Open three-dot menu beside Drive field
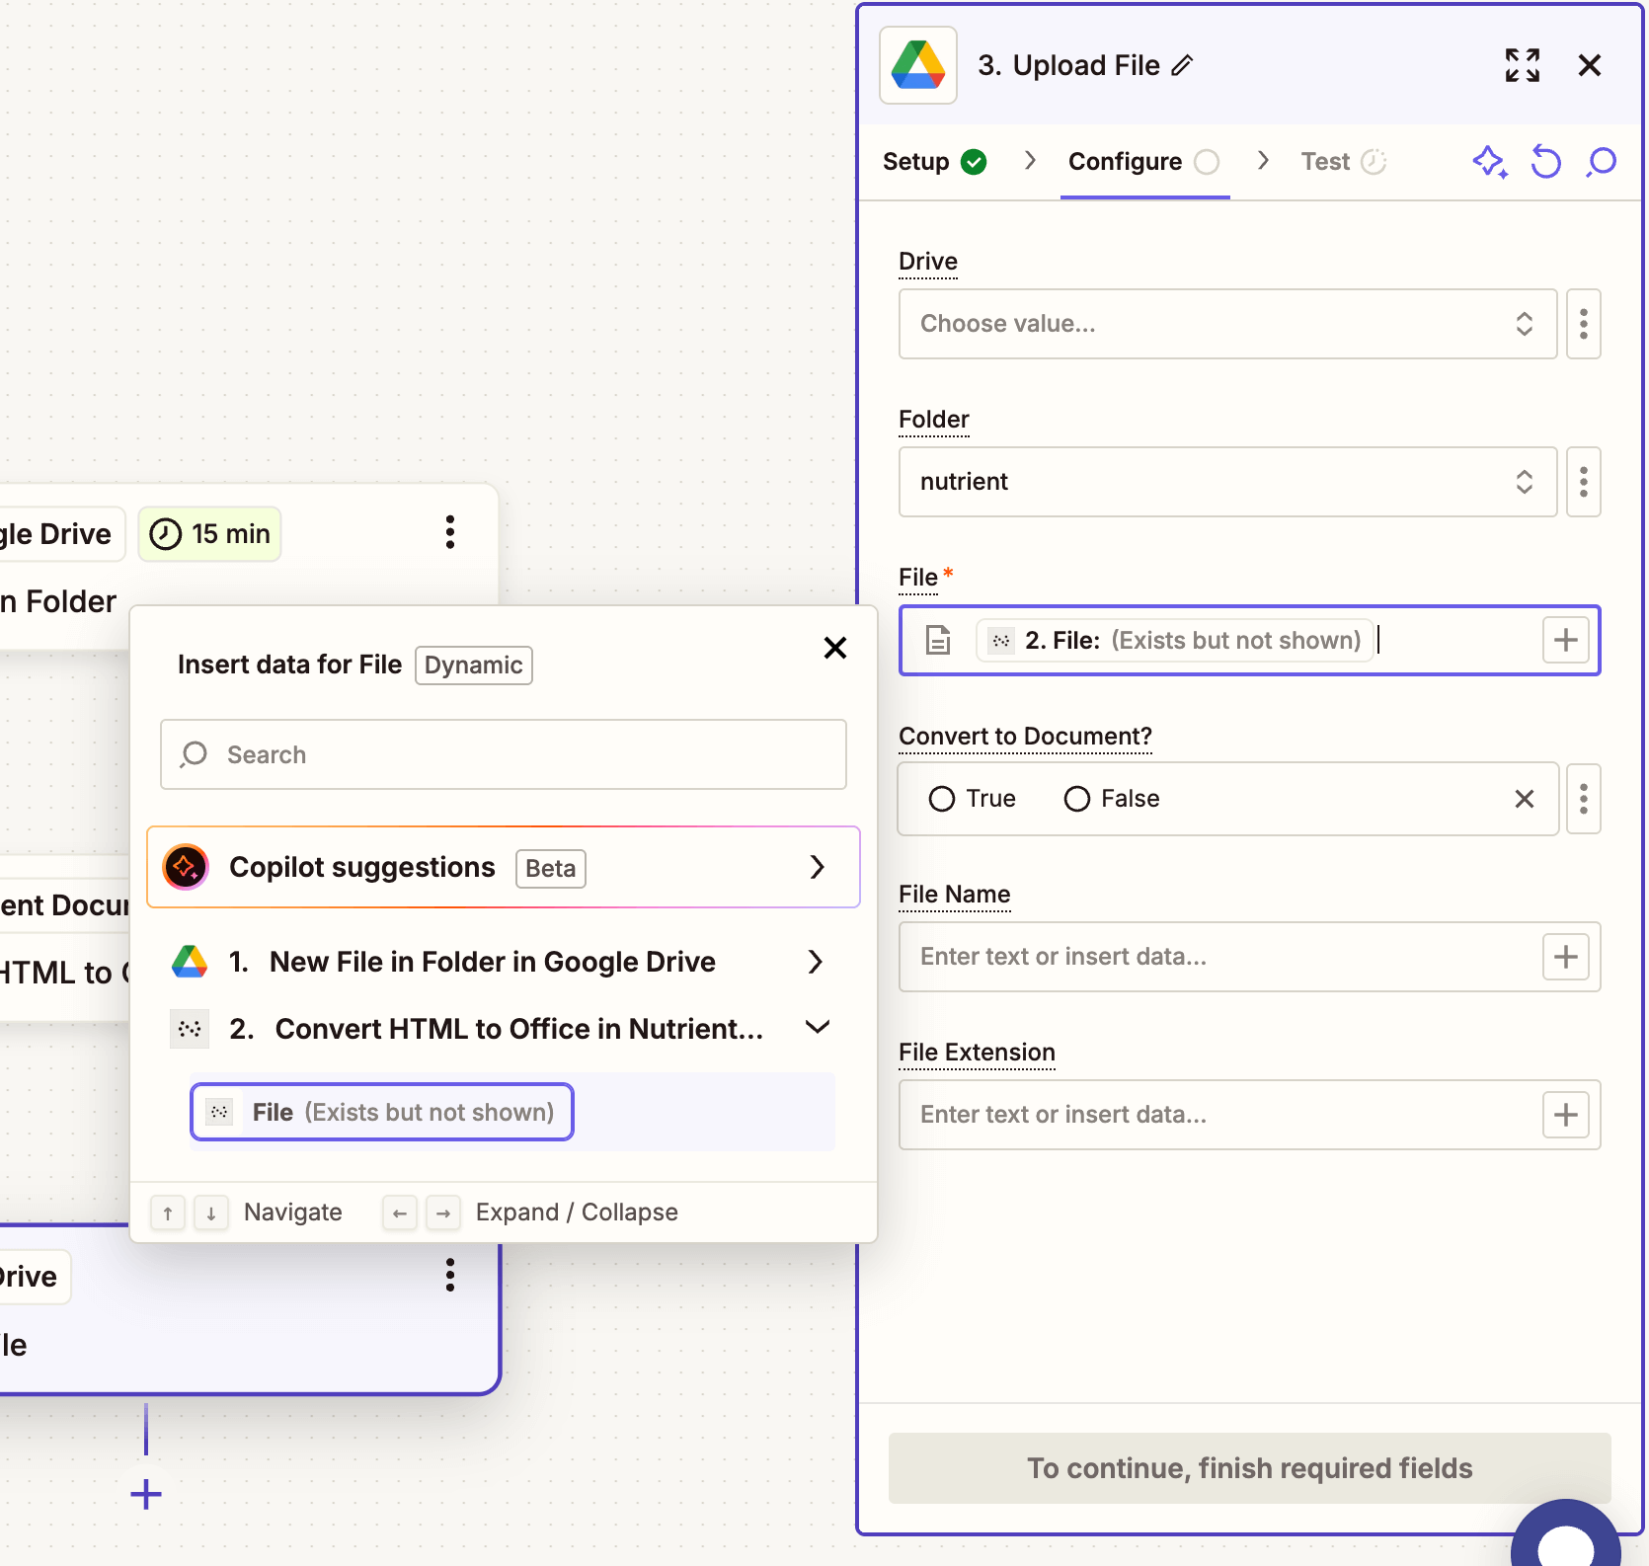The image size is (1649, 1566). [1583, 324]
